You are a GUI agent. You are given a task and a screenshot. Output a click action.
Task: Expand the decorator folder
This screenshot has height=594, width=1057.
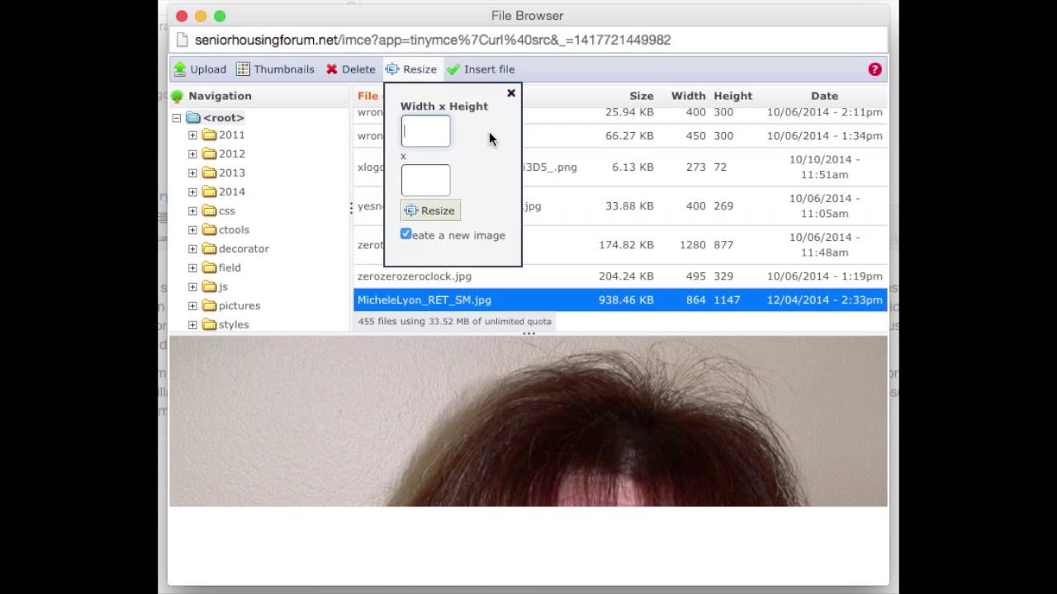[192, 249]
